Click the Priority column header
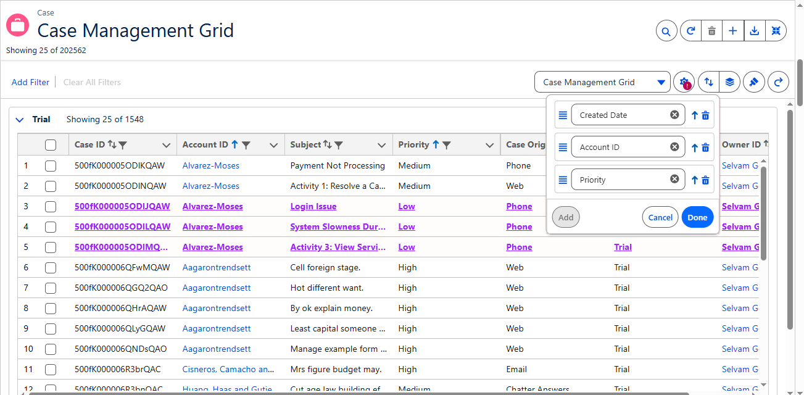The image size is (804, 395). tap(413, 145)
